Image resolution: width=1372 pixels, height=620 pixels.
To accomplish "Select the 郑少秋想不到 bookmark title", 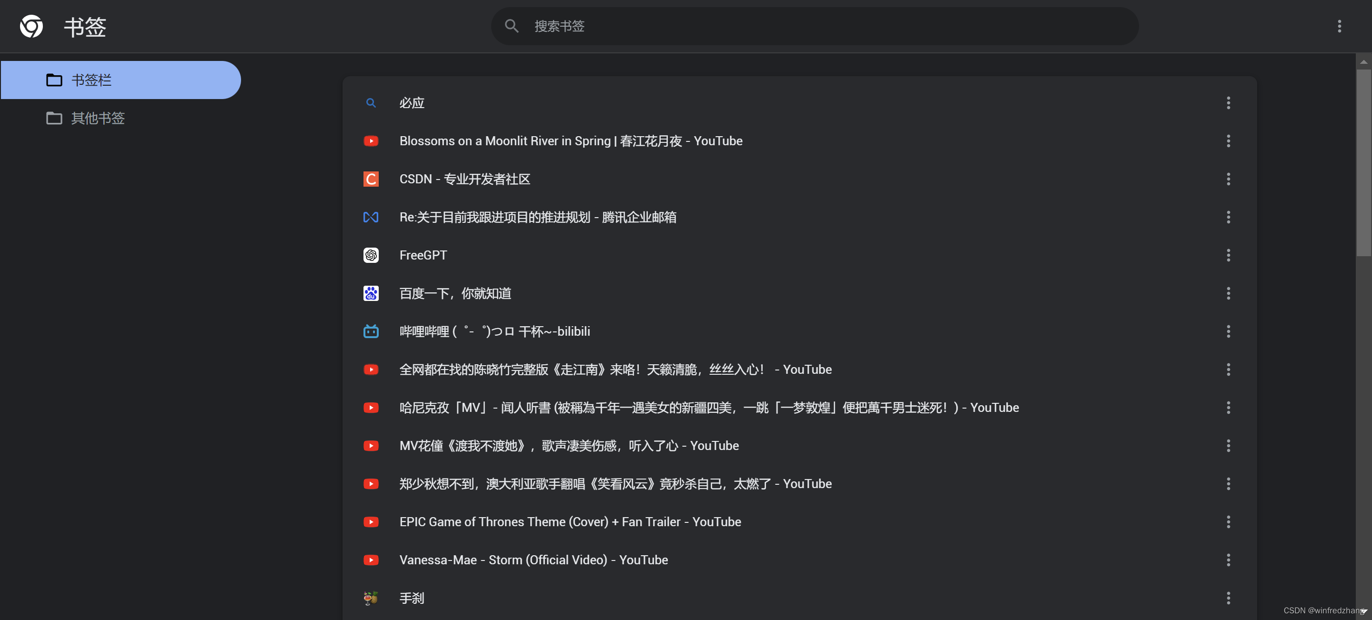I will click(615, 484).
